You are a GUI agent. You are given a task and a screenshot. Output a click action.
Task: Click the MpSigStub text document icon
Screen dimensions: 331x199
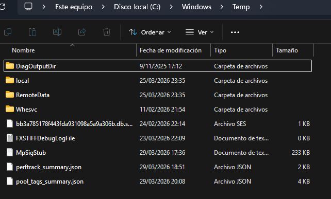(10, 152)
